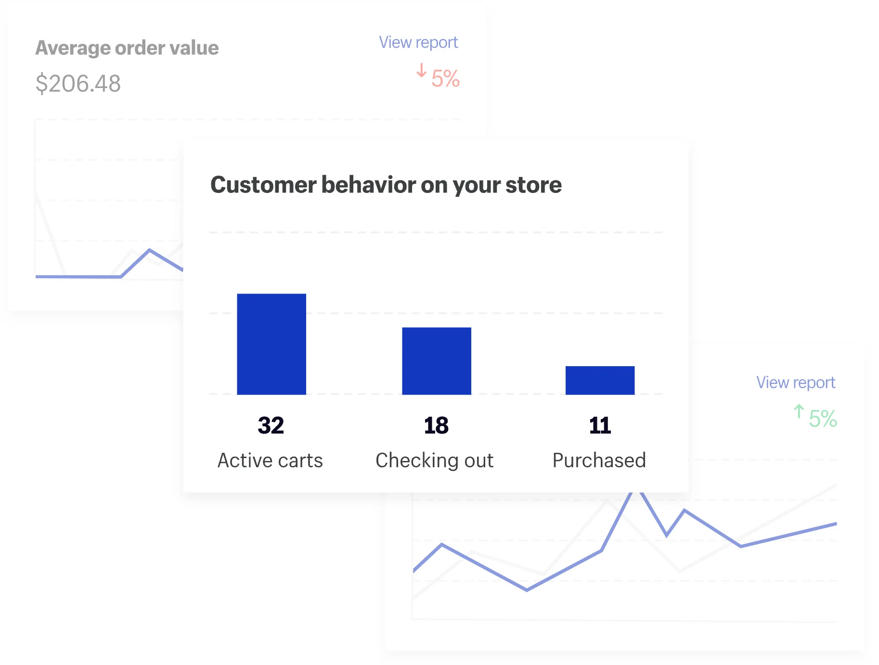The width and height of the screenshot is (879, 665).
Task: Select the Purchased bar
Action: click(599, 380)
